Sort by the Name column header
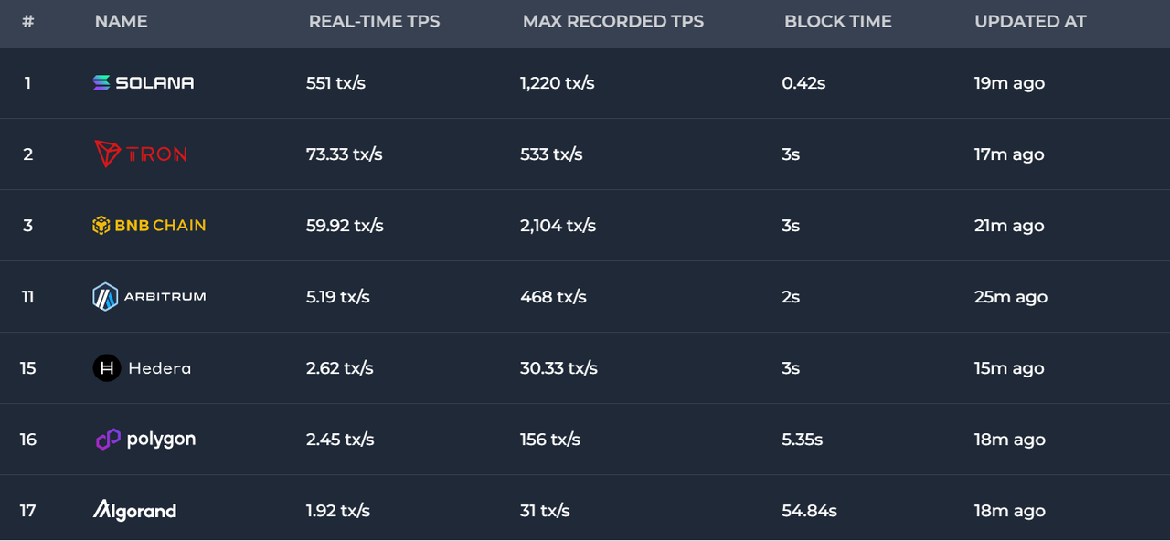The image size is (1170, 541). click(121, 22)
